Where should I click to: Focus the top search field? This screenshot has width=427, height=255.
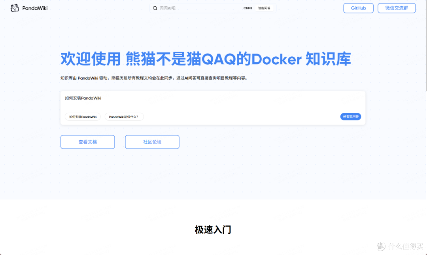(x=213, y=8)
